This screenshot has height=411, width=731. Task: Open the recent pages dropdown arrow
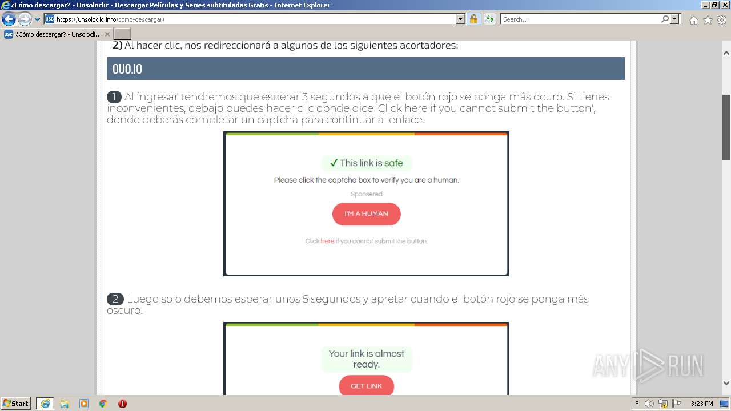[38, 19]
